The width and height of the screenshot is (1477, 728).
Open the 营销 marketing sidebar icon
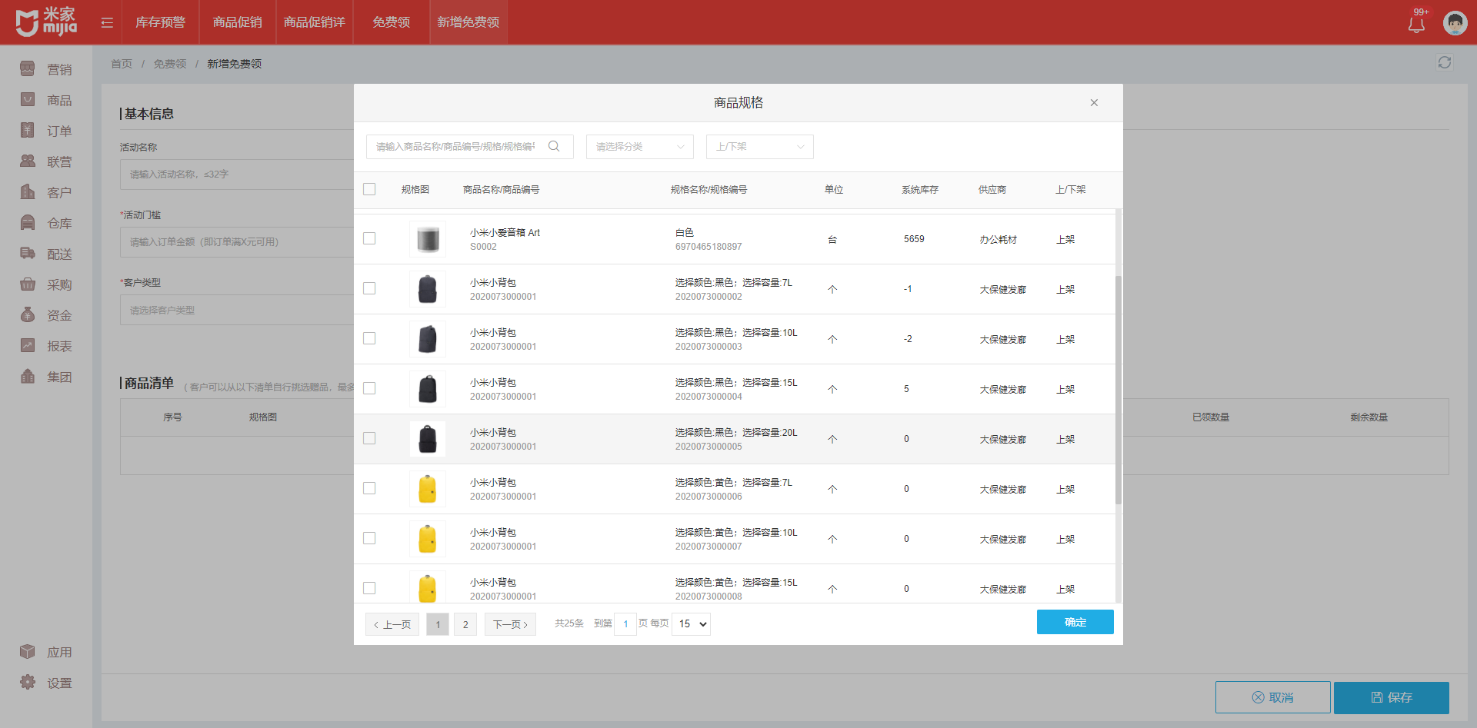(28, 69)
